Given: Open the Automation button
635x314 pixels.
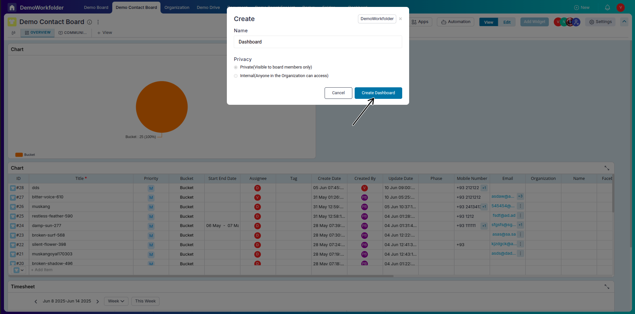Looking at the screenshot, I should click(456, 22).
